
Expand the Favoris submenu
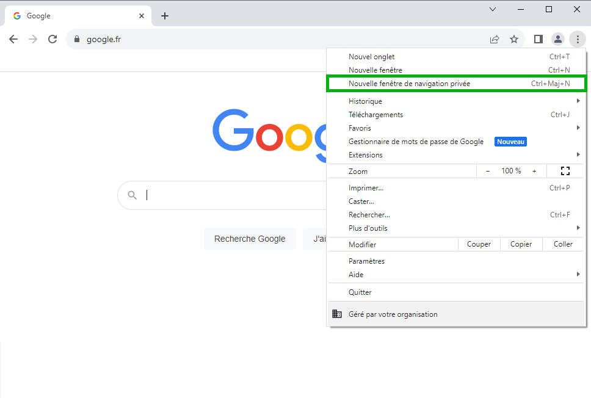click(456, 128)
